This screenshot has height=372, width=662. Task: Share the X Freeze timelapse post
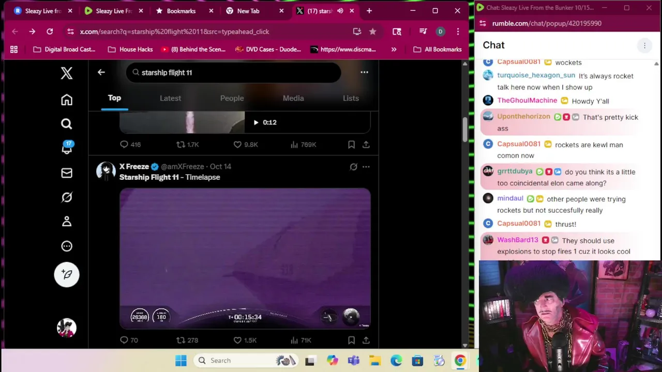tap(366, 340)
